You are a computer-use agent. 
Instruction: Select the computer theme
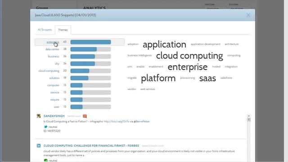[x=53, y=85]
